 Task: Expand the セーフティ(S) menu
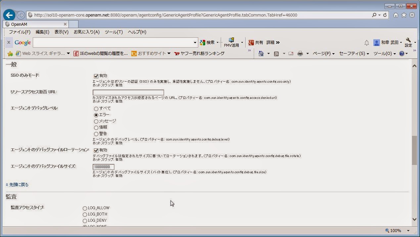pyautogui.click(x=352, y=53)
